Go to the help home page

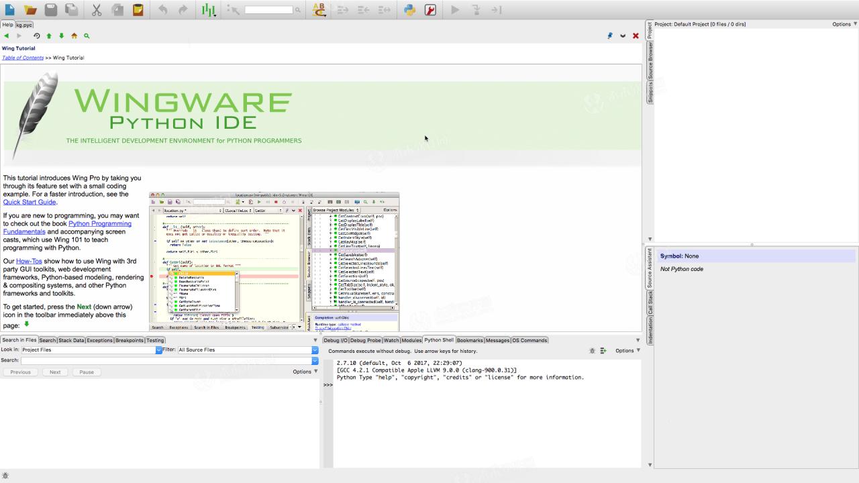74,36
